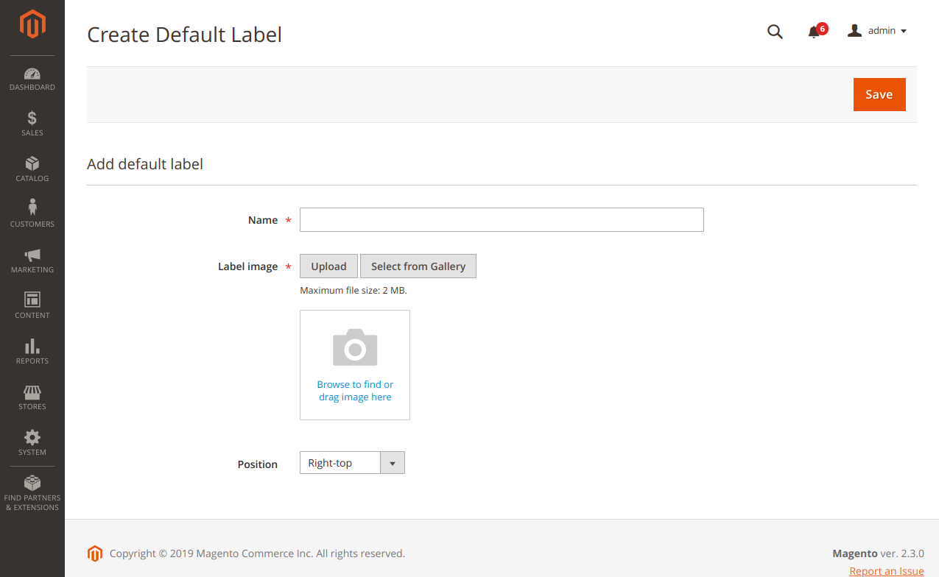
Task: Open Find Partners & Extensions
Action: (x=32, y=493)
